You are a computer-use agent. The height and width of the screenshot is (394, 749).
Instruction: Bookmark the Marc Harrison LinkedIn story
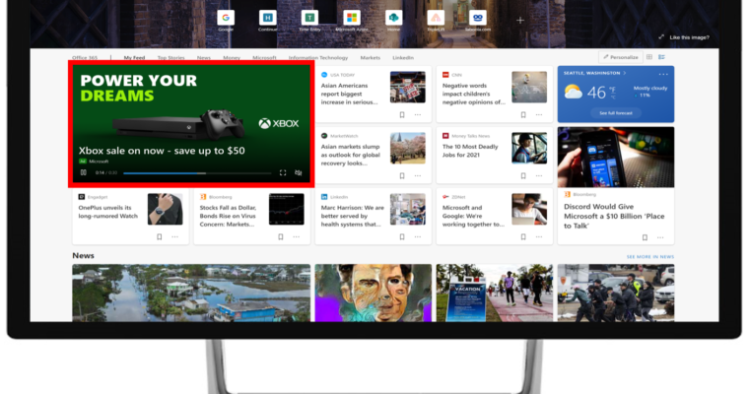(x=402, y=236)
